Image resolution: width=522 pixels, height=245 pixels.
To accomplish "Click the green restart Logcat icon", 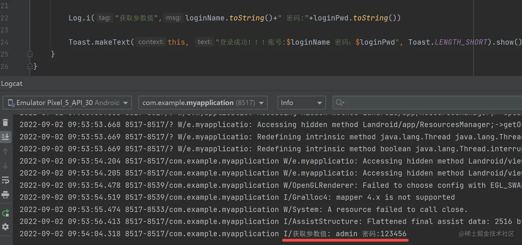I will click(6, 213).
